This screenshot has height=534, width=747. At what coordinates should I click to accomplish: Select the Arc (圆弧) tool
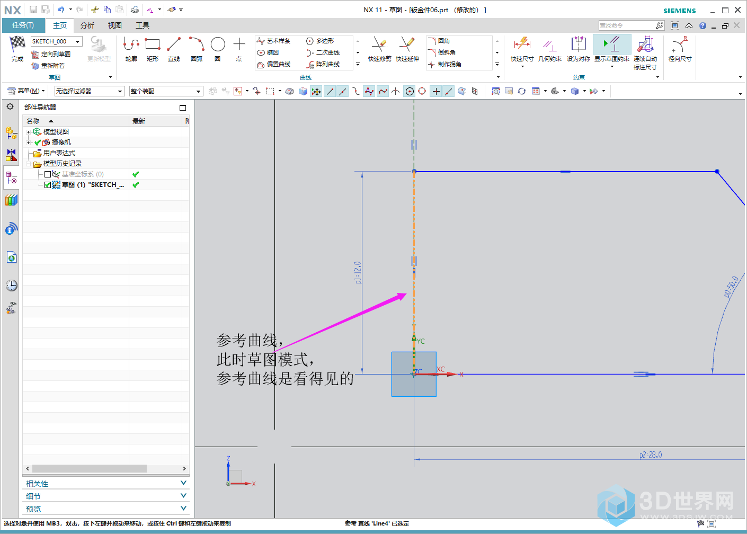pyautogui.click(x=197, y=49)
